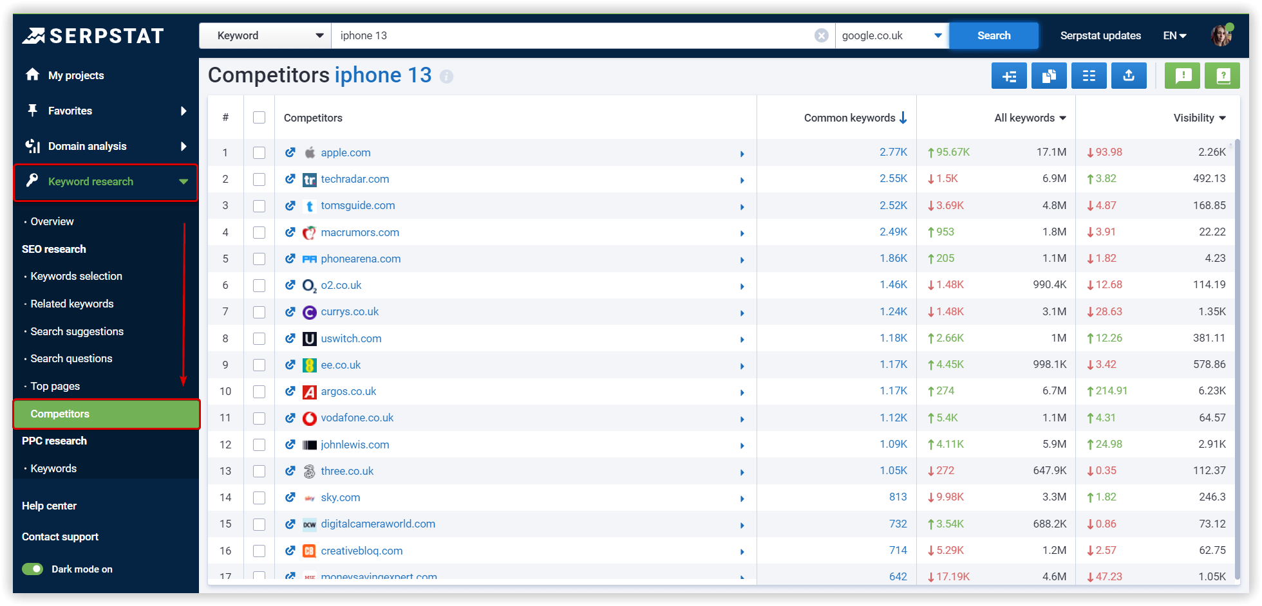Check the tomsguide.com row checkbox
The width and height of the screenshot is (1262, 606).
(259, 206)
